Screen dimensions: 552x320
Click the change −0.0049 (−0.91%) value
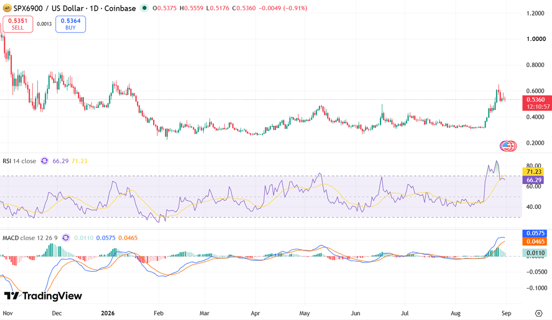[x=283, y=8]
